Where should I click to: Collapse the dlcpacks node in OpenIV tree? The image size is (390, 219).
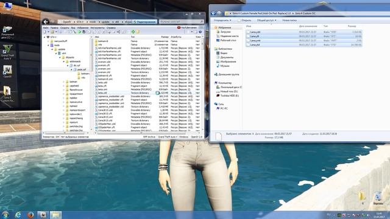tap(60, 57)
